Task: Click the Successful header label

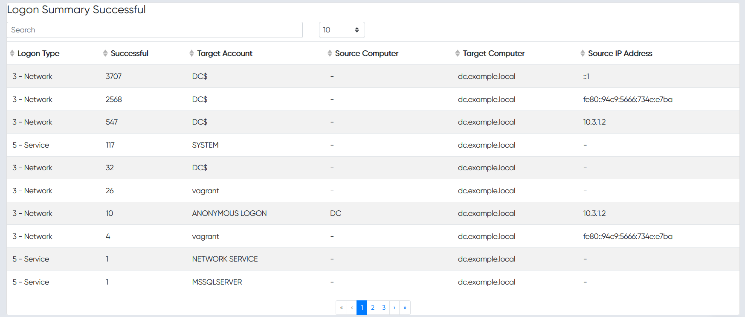Action: pyautogui.click(x=129, y=53)
